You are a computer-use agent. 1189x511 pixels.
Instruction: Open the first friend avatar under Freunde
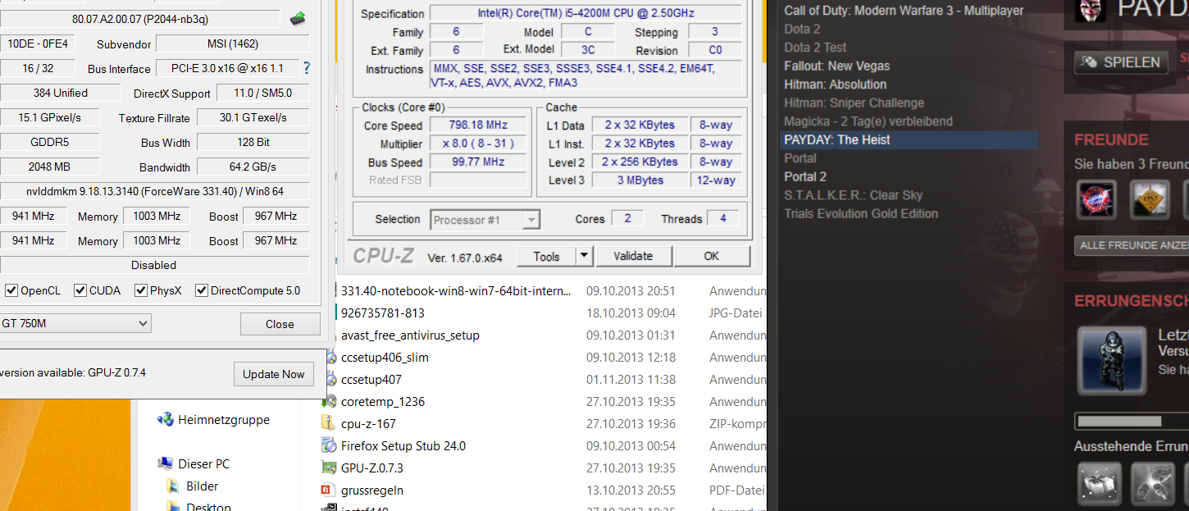pyautogui.click(x=1096, y=199)
